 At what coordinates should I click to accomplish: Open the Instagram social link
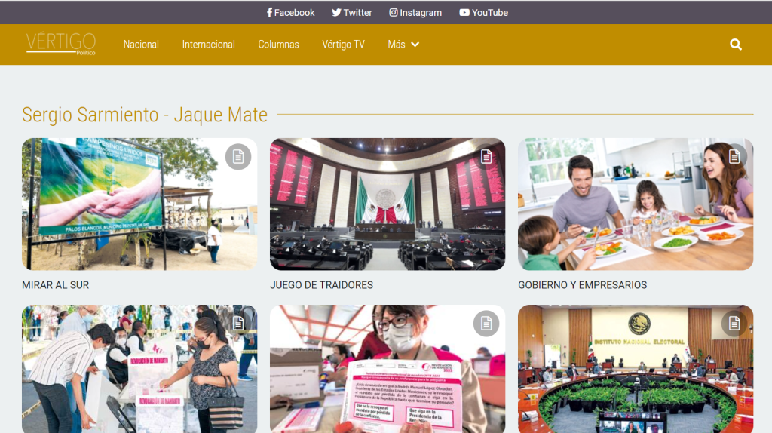pos(415,12)
